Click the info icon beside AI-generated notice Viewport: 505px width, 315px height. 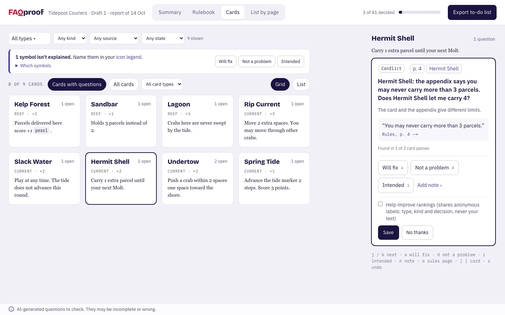coord(11,309)
